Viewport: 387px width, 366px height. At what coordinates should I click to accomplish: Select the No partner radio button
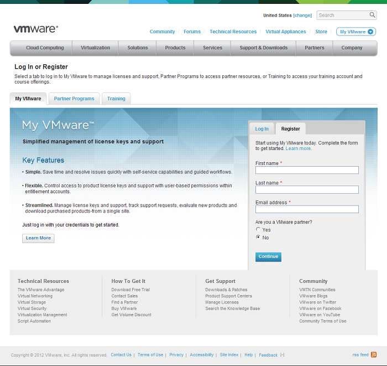[258, 237]
